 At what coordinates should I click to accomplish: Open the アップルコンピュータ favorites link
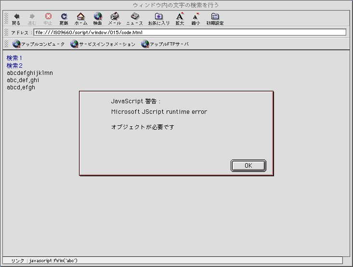pyautogui.click(x=39, y=44)
